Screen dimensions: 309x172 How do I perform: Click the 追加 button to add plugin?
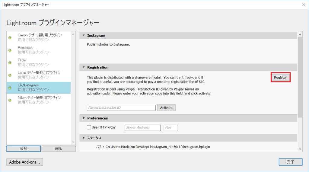pyautogui.click(x=24, y=149)
